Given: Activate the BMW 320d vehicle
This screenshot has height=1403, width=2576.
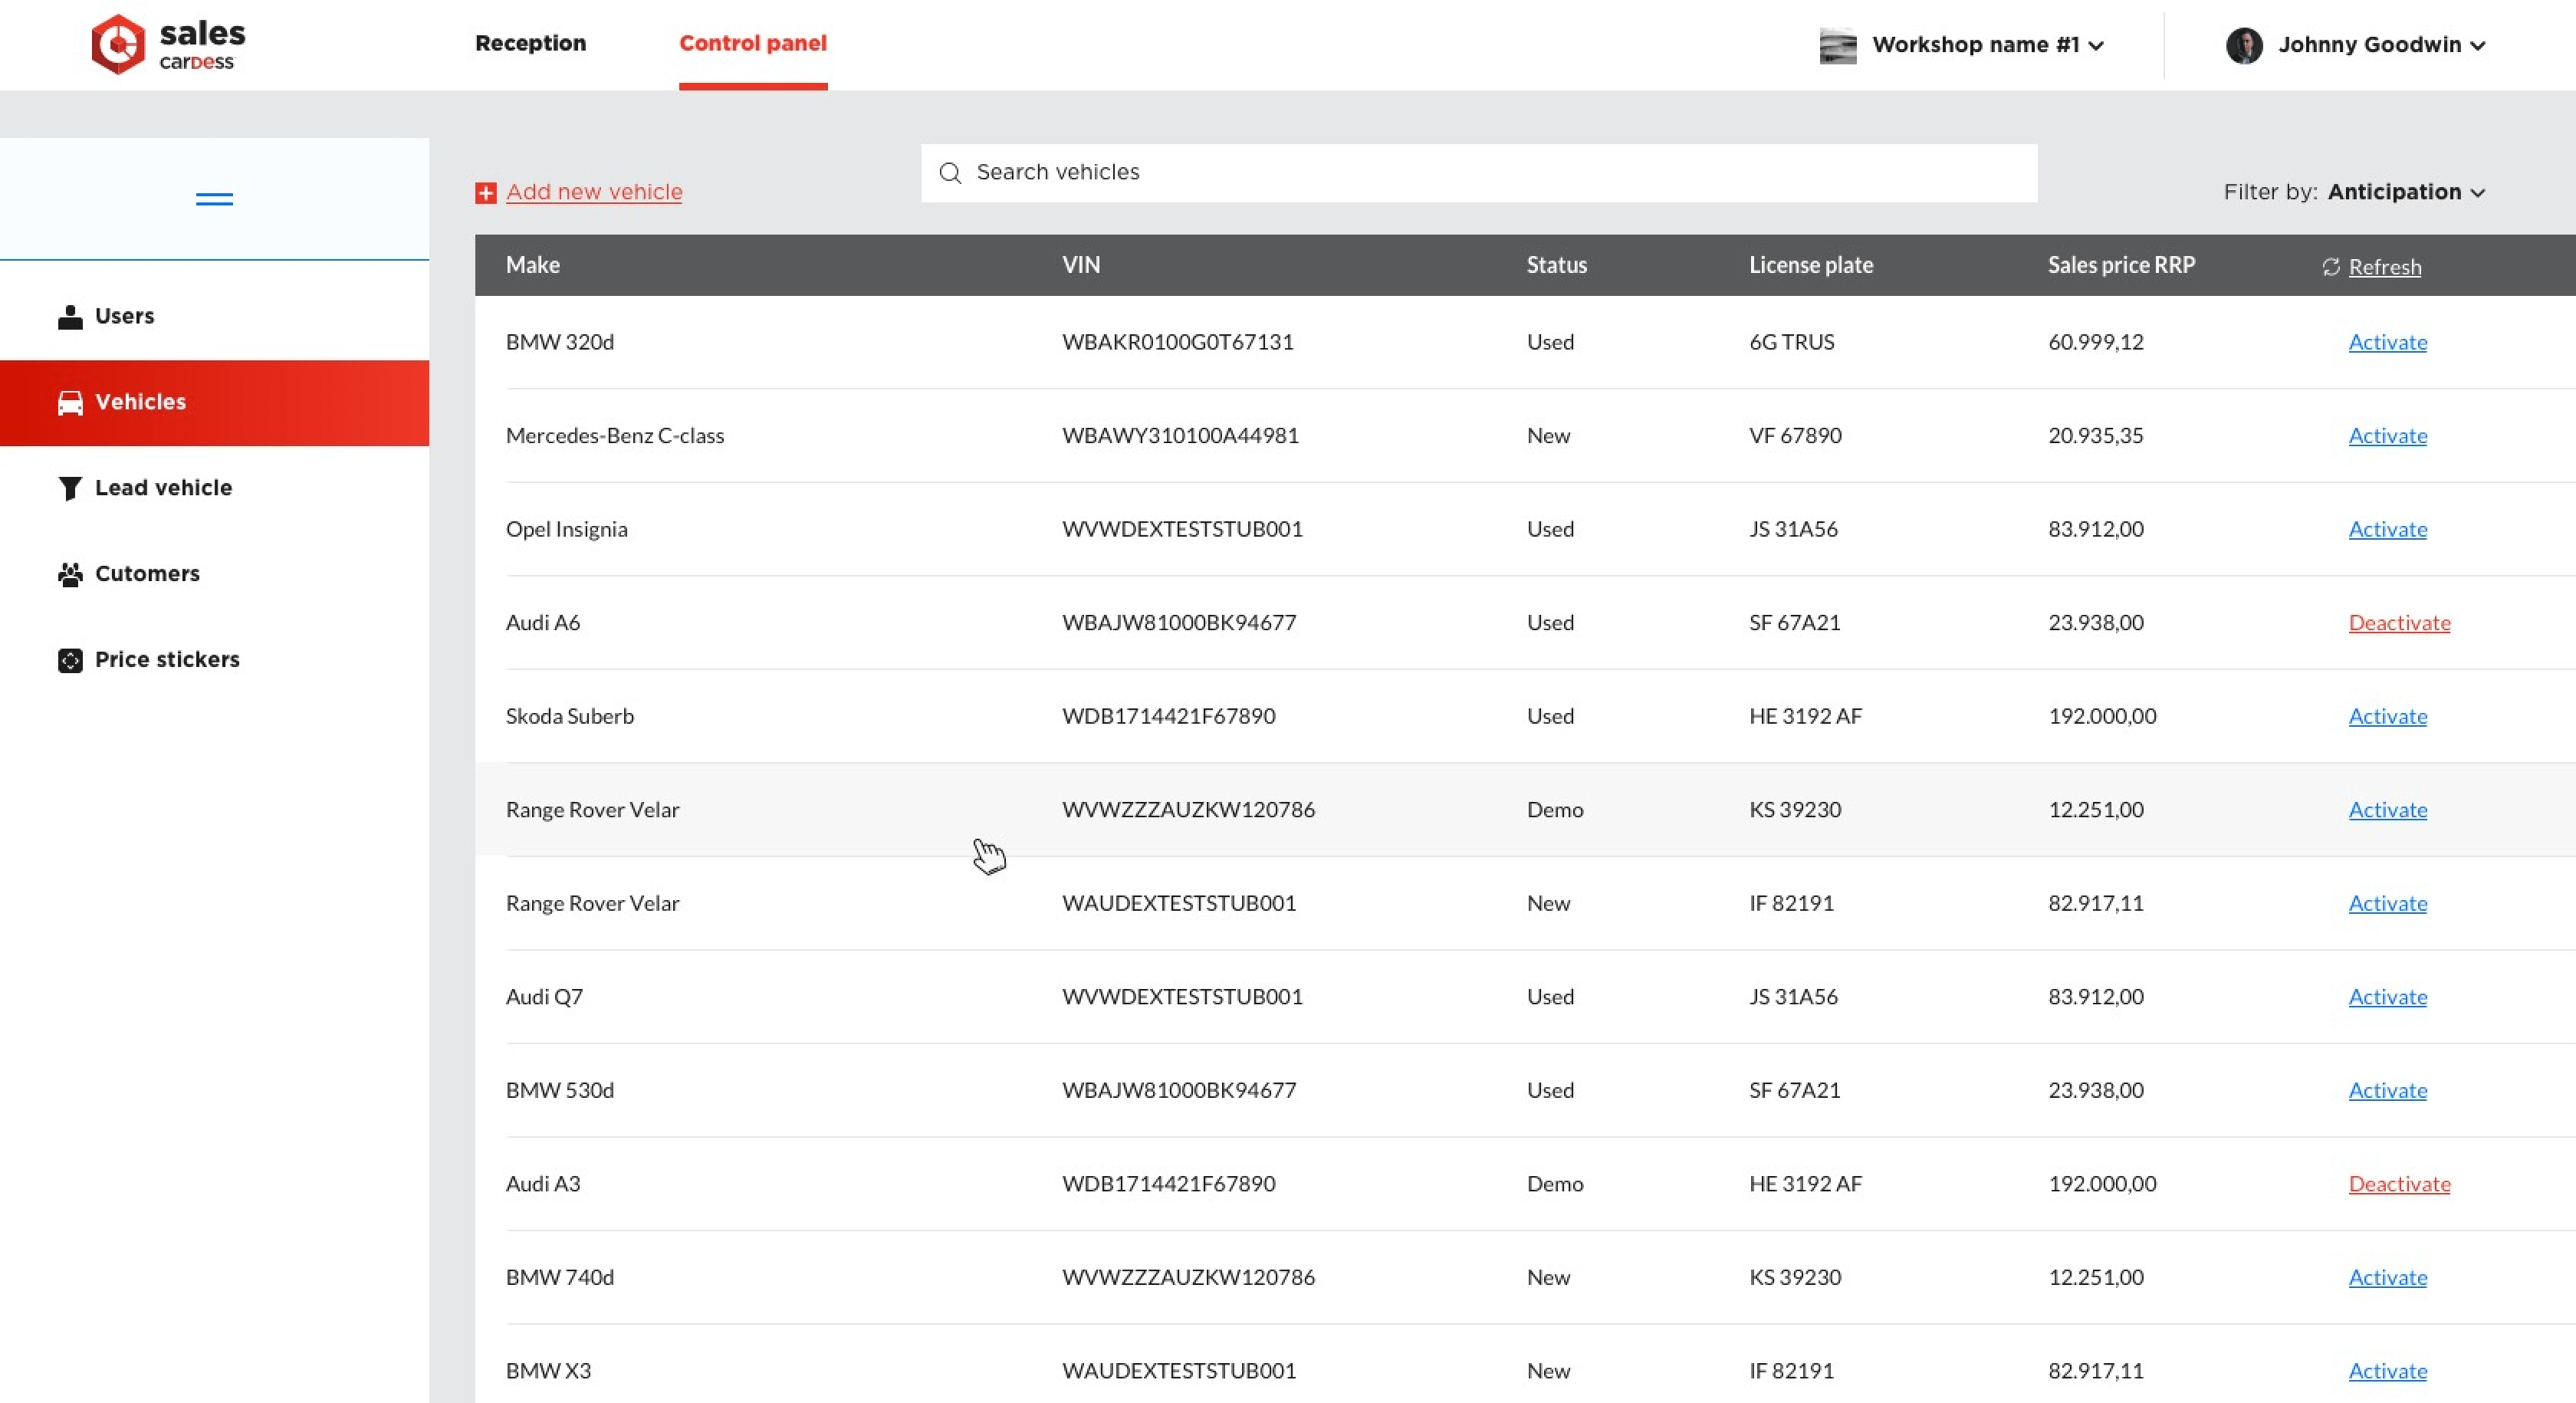Looking at the screenshot, I should (2388, 342).
